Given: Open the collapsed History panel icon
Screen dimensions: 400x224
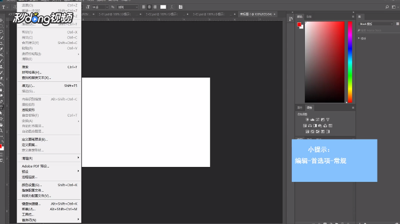Looking at the screenshot, I should (291, 19).
